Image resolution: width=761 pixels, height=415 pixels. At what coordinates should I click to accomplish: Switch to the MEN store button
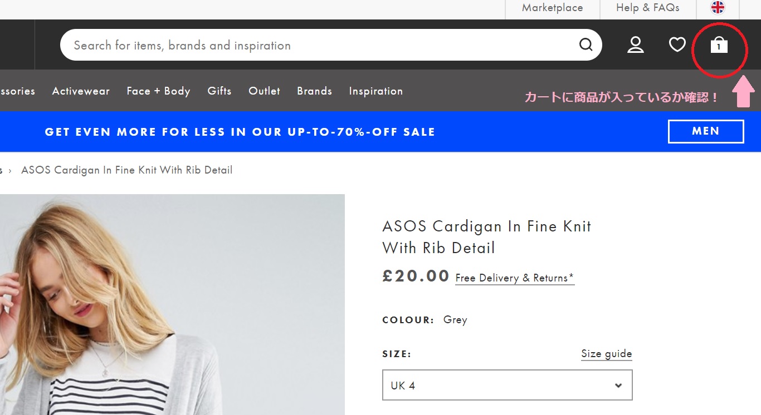click(x=705, y=131)
